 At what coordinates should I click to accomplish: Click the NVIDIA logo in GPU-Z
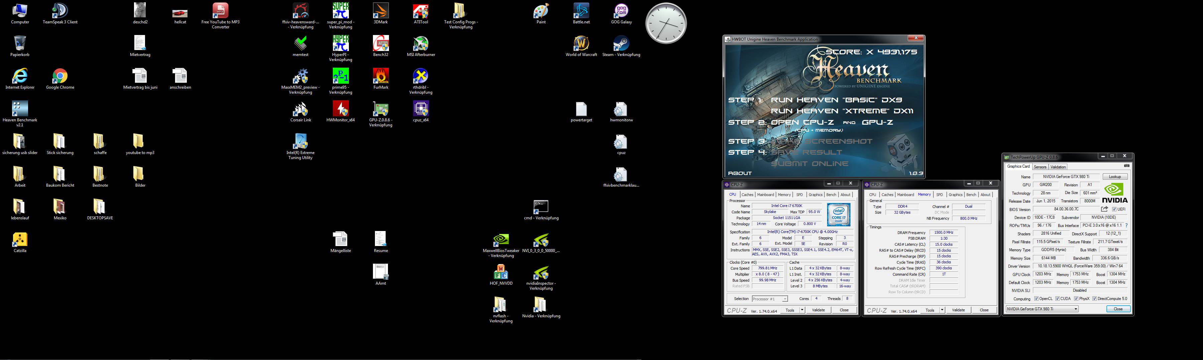point(1115,193)
